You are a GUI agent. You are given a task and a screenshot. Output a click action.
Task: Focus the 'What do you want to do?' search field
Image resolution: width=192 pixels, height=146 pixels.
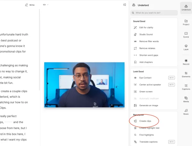(x=154, y=13)
